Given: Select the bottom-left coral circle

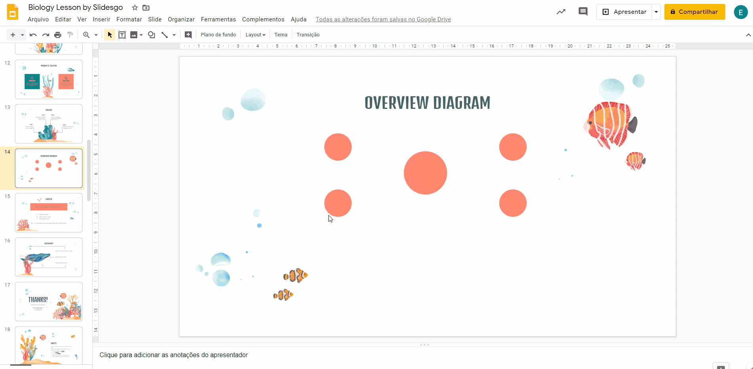Looking at the screenshot, I should 338,203.
